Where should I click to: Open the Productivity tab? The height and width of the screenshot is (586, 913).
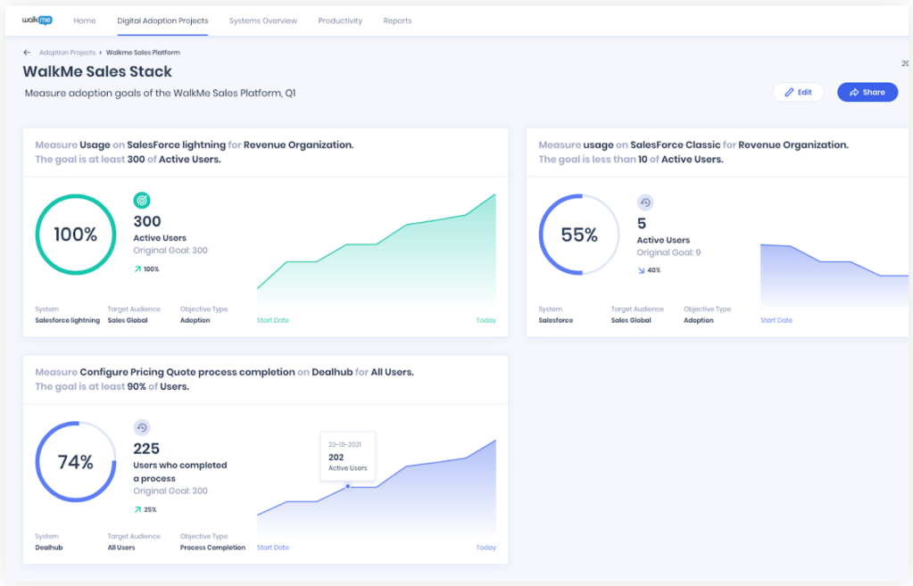pos(340,21)
